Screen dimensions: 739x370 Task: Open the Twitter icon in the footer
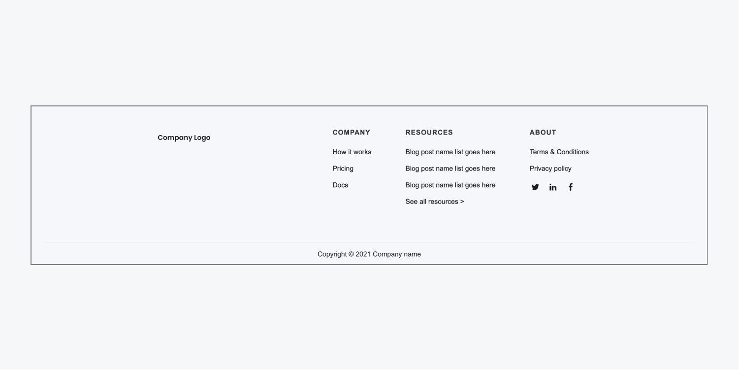535,187
